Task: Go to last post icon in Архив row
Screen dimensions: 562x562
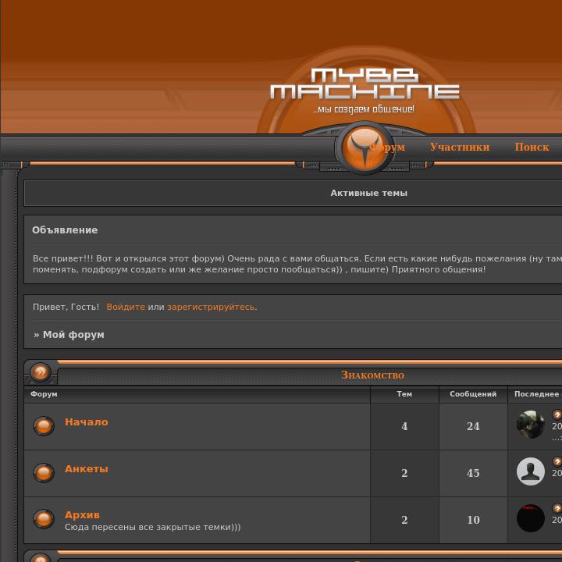Action: (x=557, y=508)
